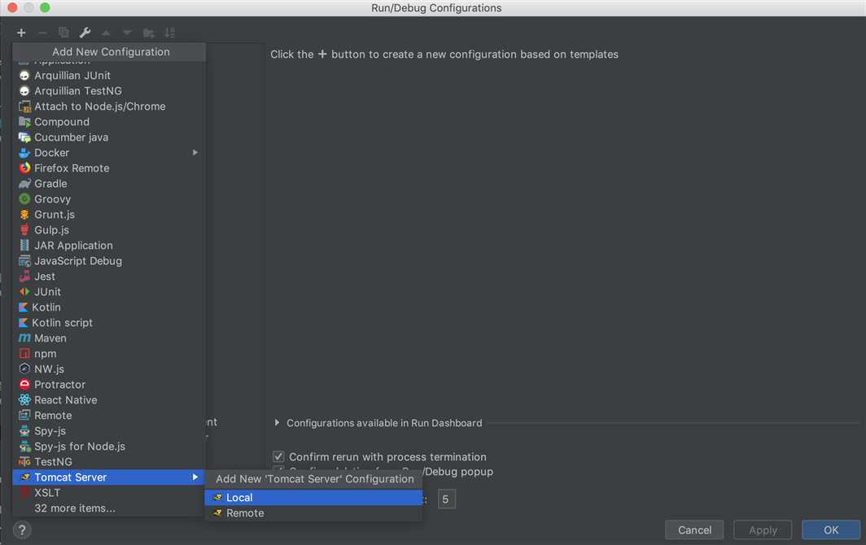Click the Apply button

point(763,530)
